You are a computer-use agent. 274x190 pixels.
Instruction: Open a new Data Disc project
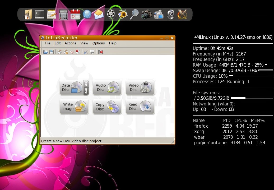coord(74,87)
